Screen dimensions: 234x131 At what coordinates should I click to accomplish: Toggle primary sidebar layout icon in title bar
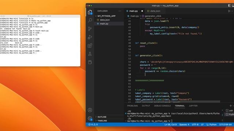tap(230, 5)
